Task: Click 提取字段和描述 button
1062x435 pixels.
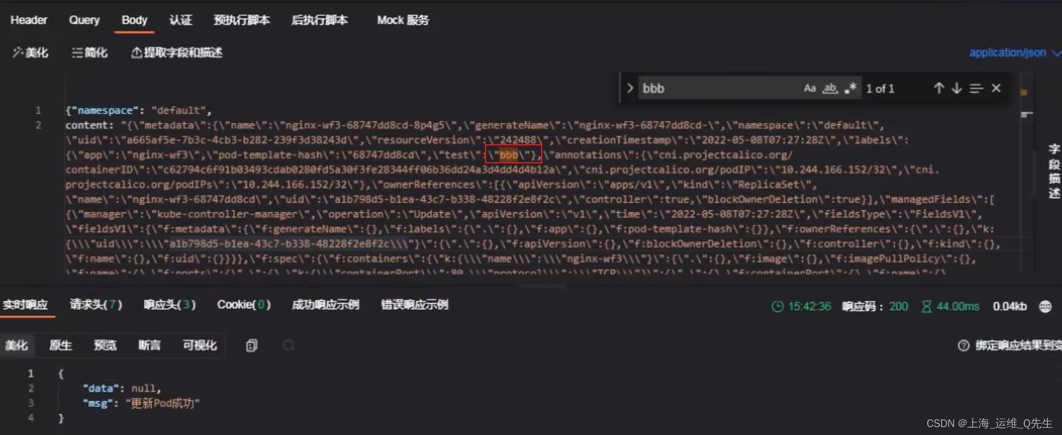Action: pyautogui.click(x=176, y=53)
